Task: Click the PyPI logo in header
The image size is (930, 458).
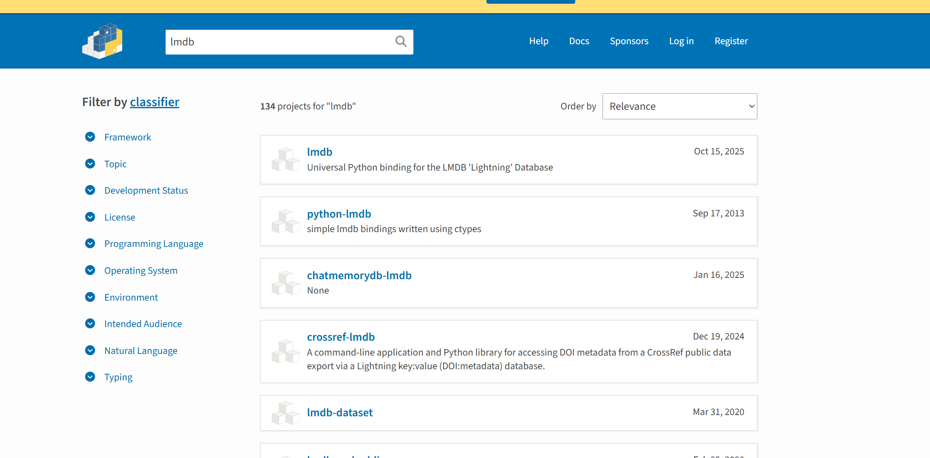Action: click(102, 41)
